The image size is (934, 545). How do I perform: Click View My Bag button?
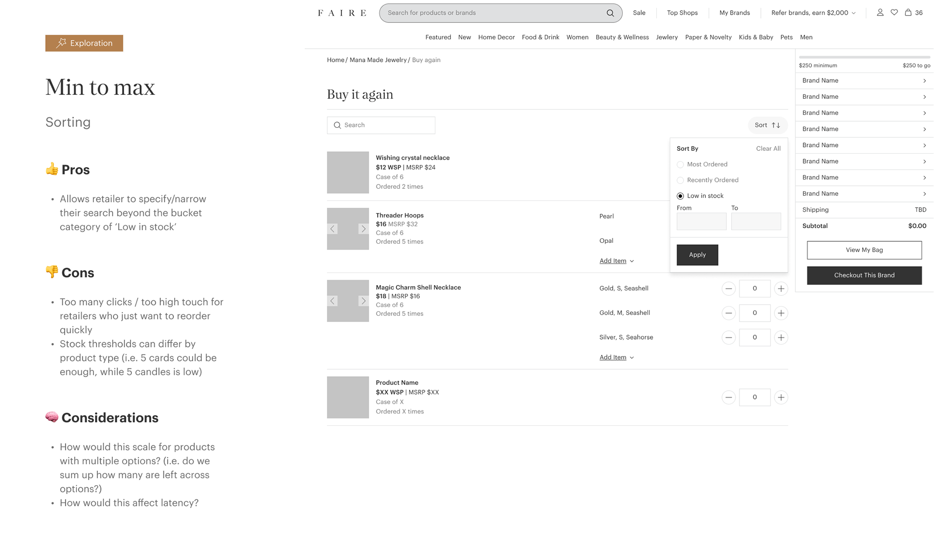(x=864, y=250)
